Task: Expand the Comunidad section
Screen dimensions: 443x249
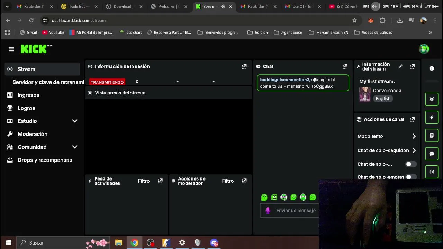Action: [75, 147]
